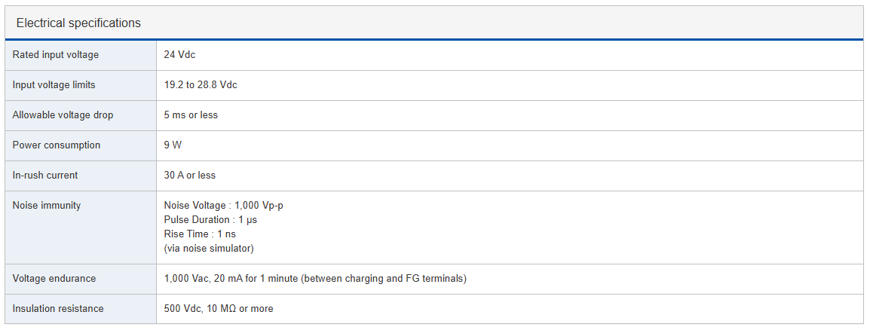This screenshot has height=330, width=870.
Task: Click the 19.2 to 28.8 Vdc value
Action: pyautogui.click(x=201, y=85)
